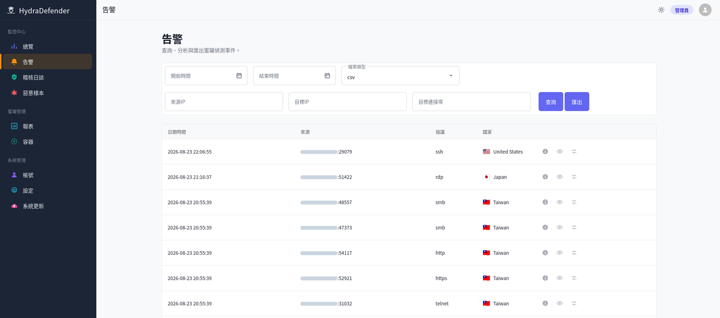Open 總覽 in the sidebar
The width and height of the screenshot is (720, 318).
(x=47, y=46)
